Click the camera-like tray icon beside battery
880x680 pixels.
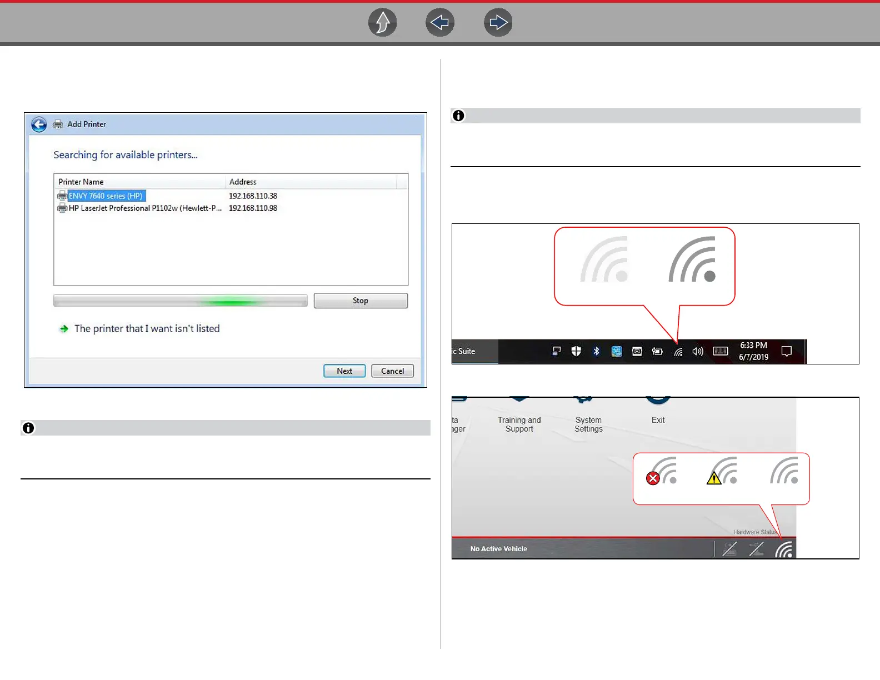pos(637,351)
